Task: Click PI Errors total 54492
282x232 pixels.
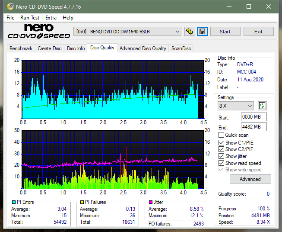Action: pyautogui.click(x=60, y=222)
